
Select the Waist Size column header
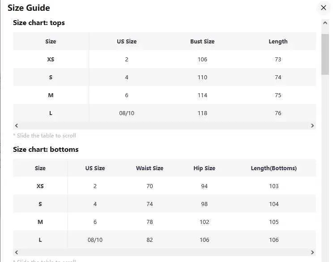pyautogui.click(x=149, y=168)
